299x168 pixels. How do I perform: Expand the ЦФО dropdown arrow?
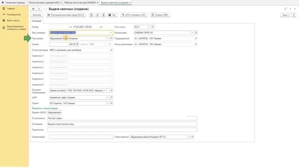coord(108,98)
